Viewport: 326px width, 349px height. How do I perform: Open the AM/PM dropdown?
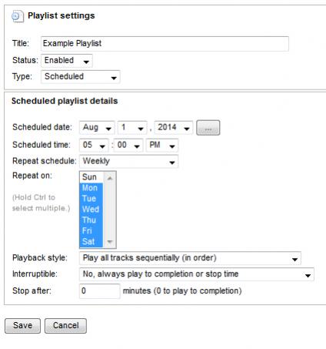click(162, 145)
